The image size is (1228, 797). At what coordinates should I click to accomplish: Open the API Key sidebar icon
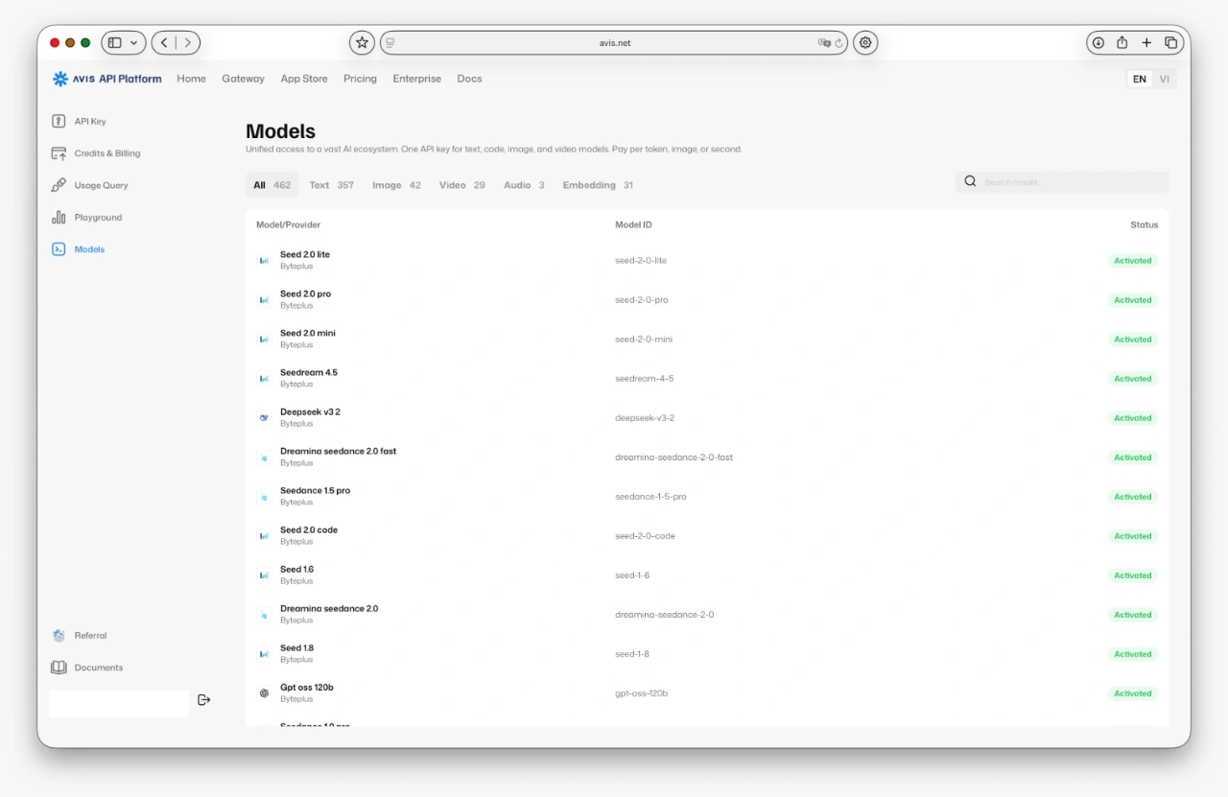click(59, 122)
